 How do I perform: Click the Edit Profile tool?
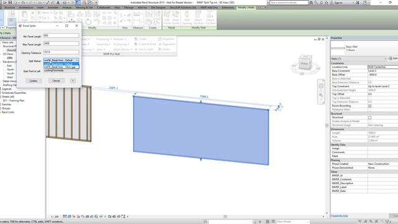(x=167, y=18)
